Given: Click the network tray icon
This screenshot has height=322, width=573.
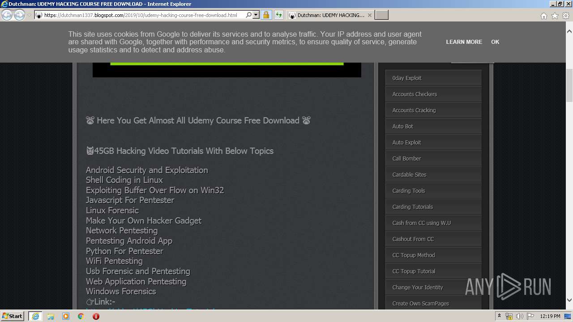Looking at the screenshot, I should pos(509,316).
